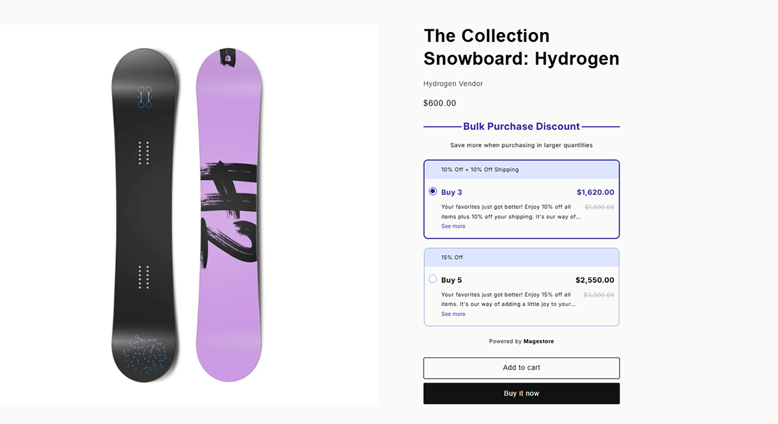The width and height of the screenshot is (778, 424).
Task: Click the $600.00 product price
Action: pos(440,103)
